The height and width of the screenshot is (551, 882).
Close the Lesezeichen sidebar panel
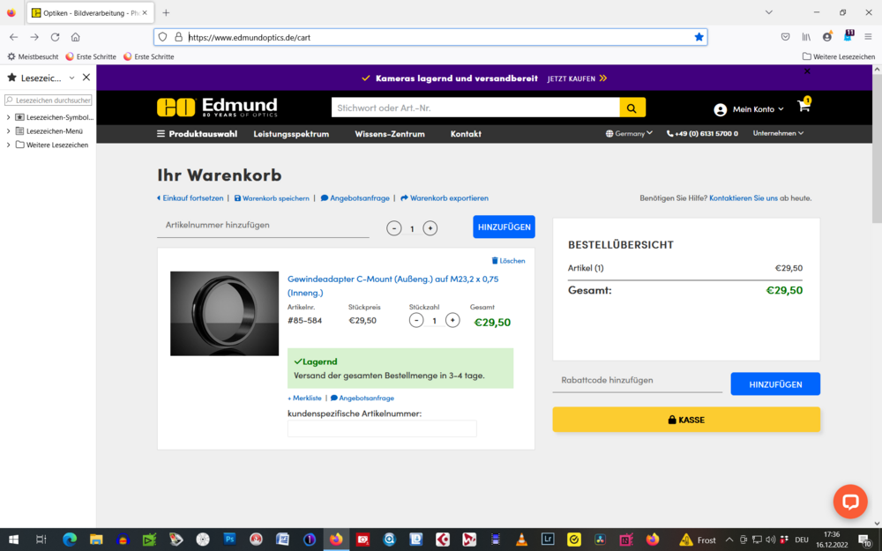86,78
